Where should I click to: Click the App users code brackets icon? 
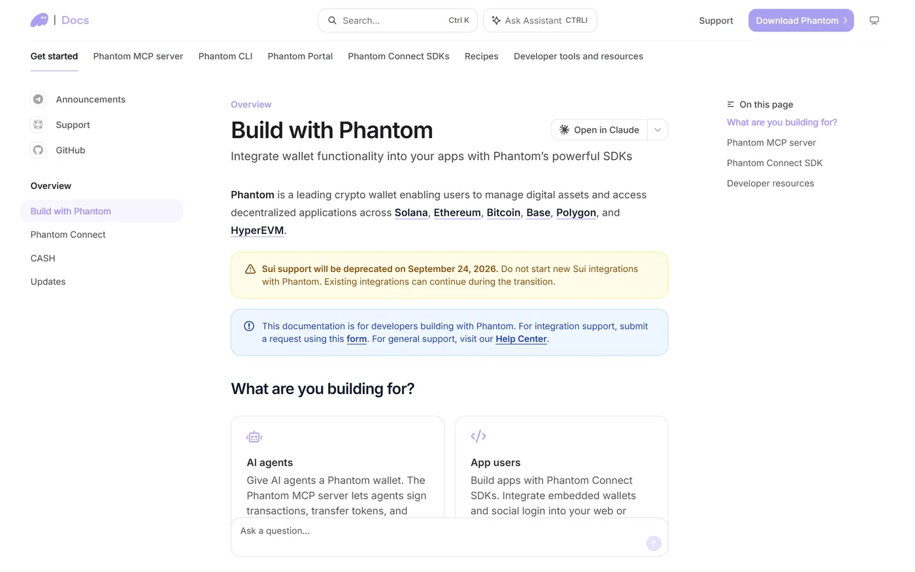point(478,436)
